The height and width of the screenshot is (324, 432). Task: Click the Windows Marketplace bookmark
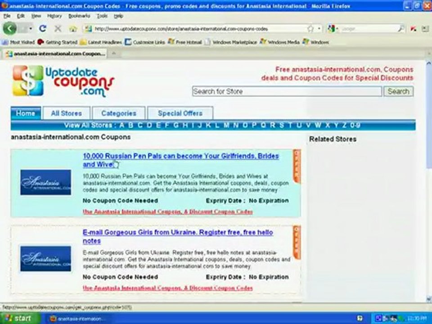[231, 42]
